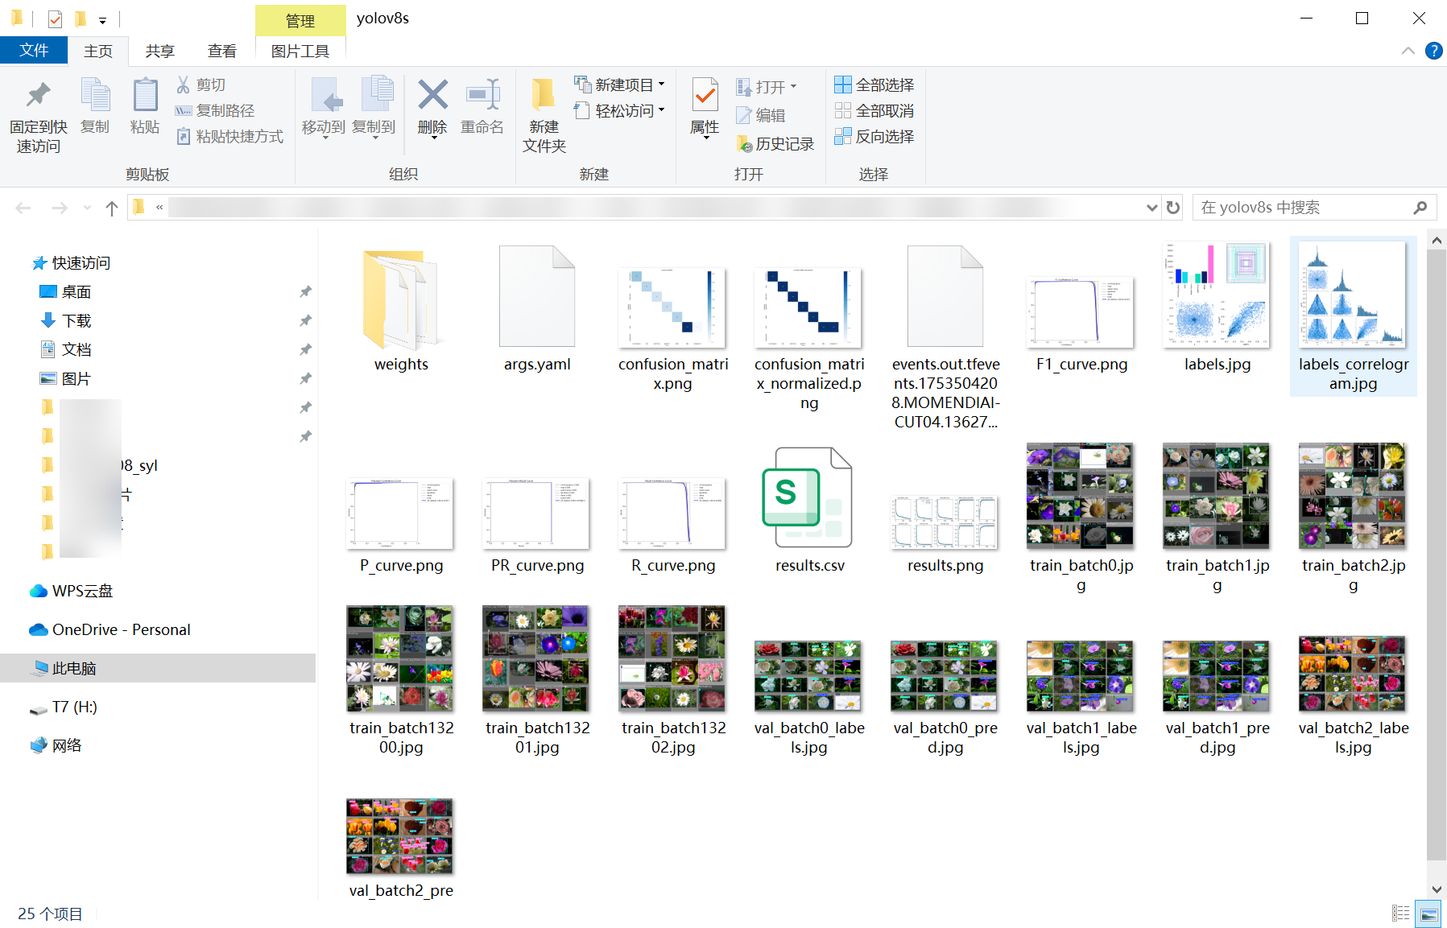Click Invert selection (反向选择)
The width and height of the screenshot is (1447, 928).
(x=874, y=136)
